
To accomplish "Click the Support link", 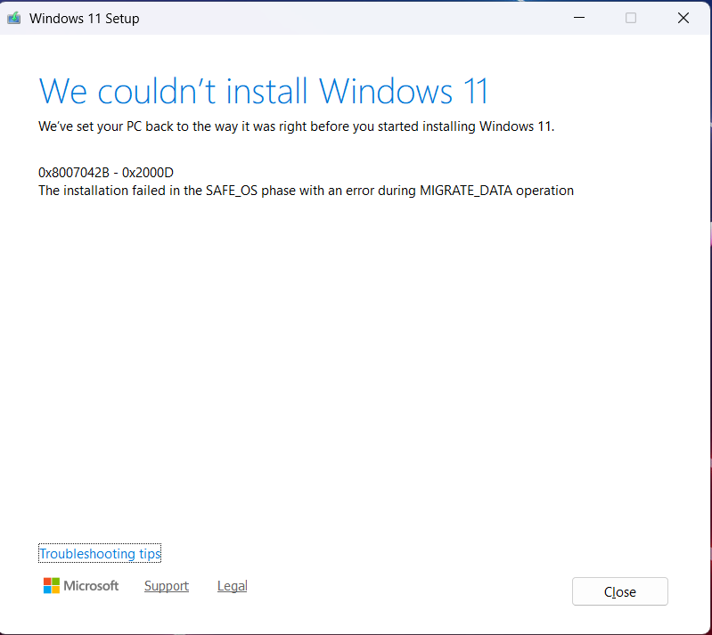I will tap(167, 586).
